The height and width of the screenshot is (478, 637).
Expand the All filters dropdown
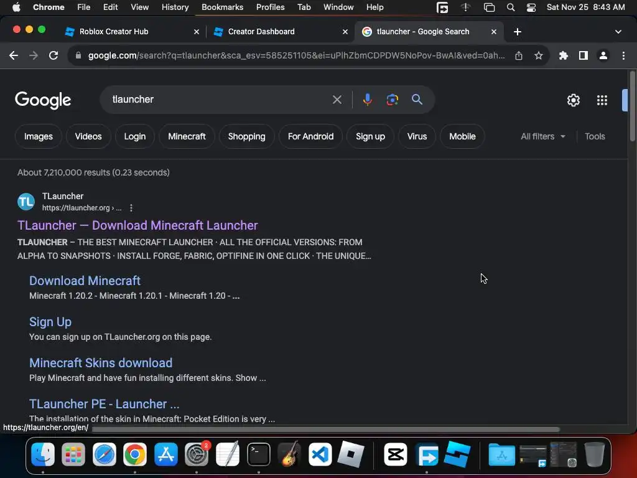coord(542,136)
